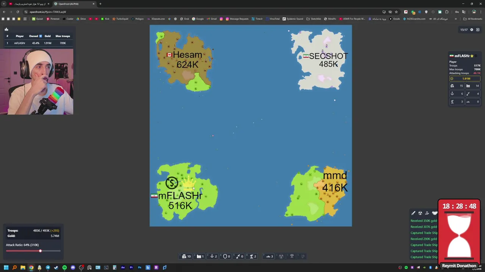485x272 pixels.
Task: Expand the bookmarks overflow chevron
Action: click(x=456, y=19)
